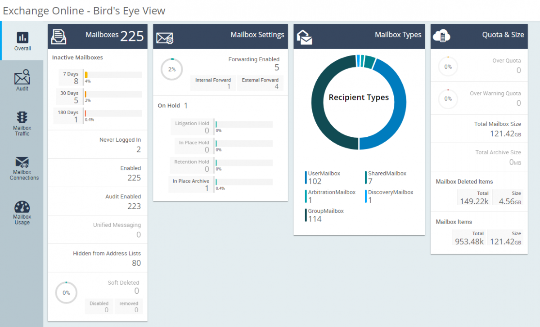Viewport: 540px width, 327px height.
Task: Click Total Mailbox Size value 121.42GB
Action: coord(505,134)
